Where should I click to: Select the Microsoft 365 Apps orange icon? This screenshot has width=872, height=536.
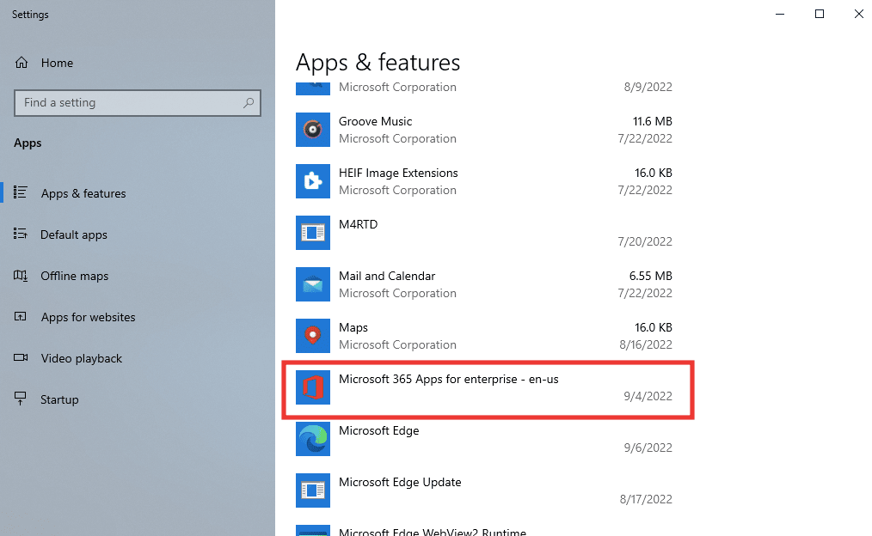[x=312, y=387]
